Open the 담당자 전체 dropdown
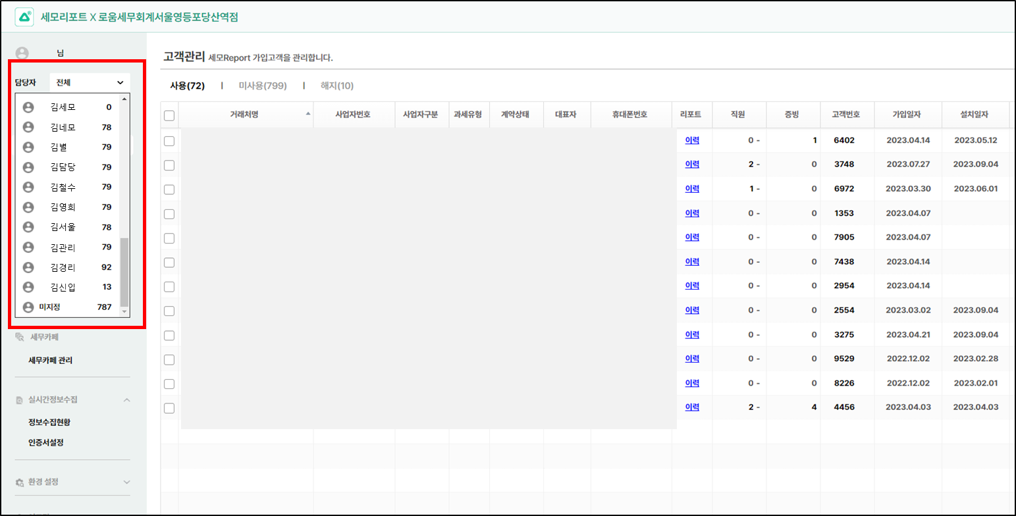The height and width of the screenshot is (516, 1016). (x=90, y=82)
